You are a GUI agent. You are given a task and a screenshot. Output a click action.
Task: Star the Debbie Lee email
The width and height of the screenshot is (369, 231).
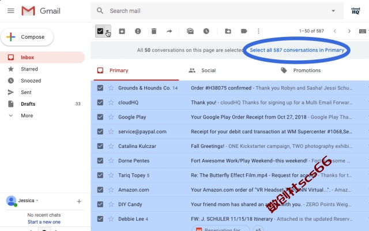tap(111, 219)
